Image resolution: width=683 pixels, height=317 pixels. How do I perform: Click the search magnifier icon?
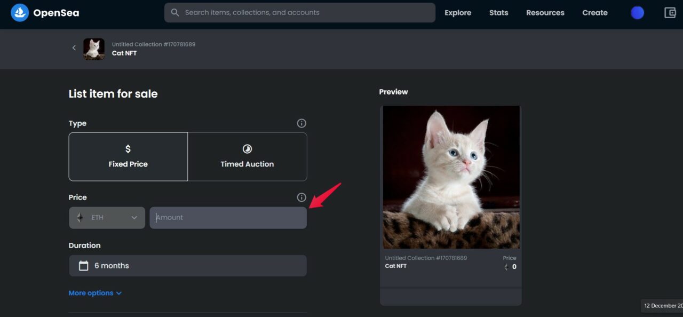(x=174, y=12)
